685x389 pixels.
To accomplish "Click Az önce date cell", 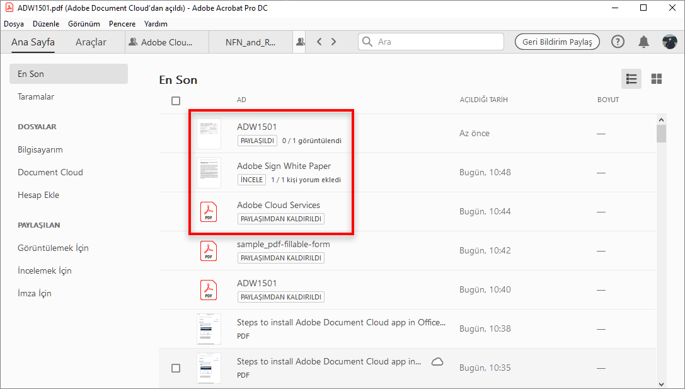I will pos(475,133).
